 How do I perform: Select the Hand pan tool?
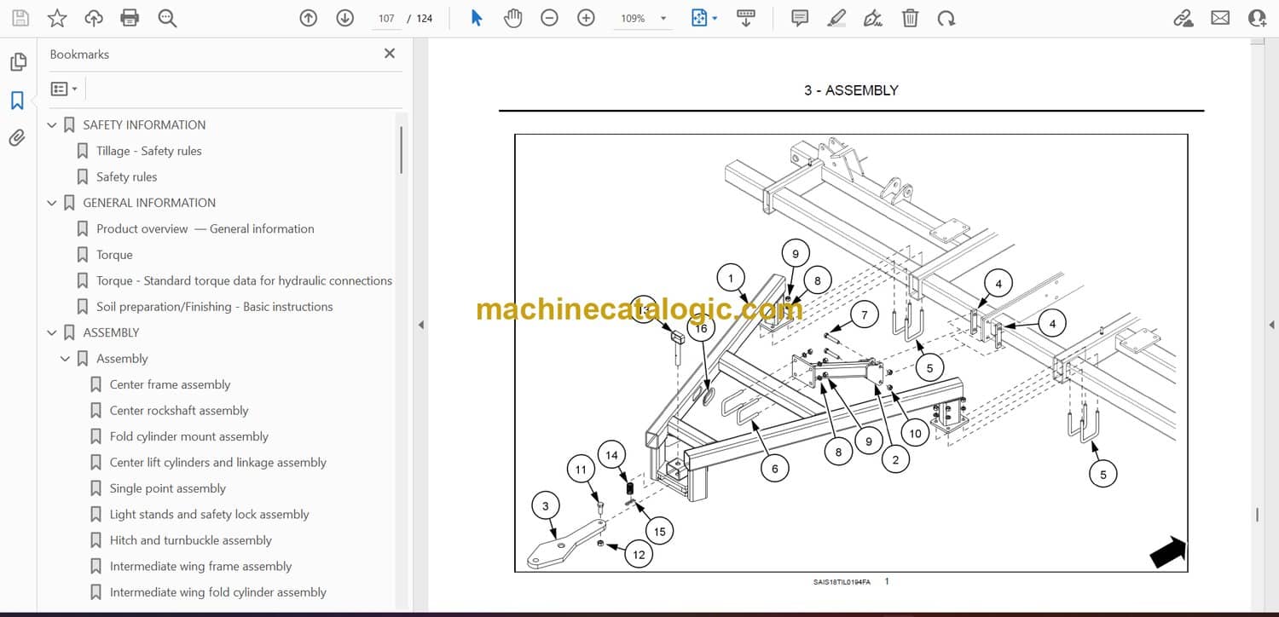[x=512, y=18]
